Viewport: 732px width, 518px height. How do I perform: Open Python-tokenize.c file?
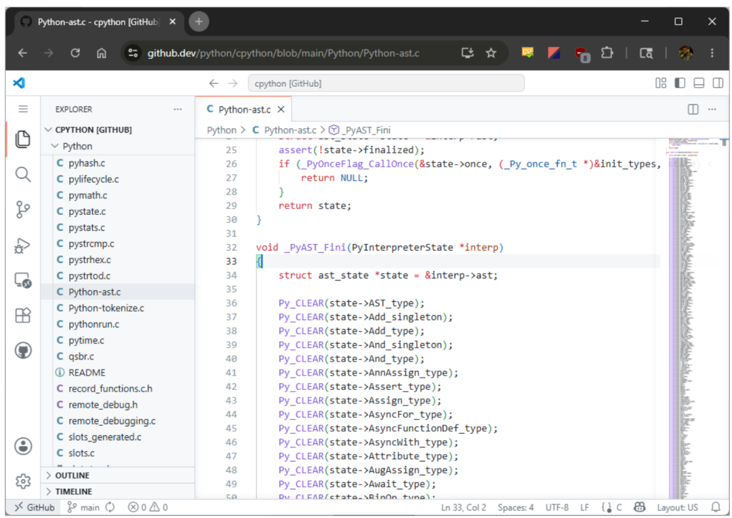[x=118, y=308]
